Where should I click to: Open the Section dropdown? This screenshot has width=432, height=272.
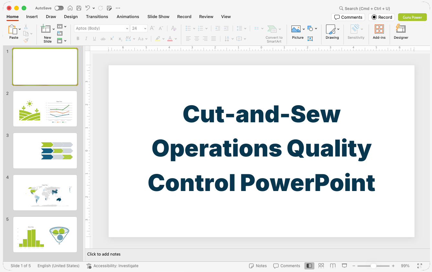pos(61,41)
